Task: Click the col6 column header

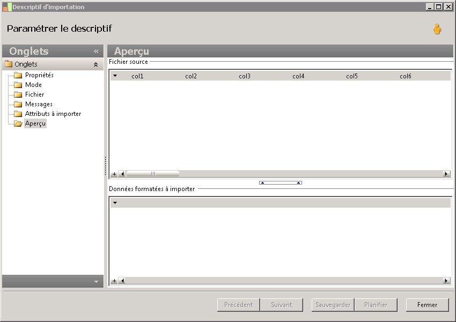Action: 406,76
